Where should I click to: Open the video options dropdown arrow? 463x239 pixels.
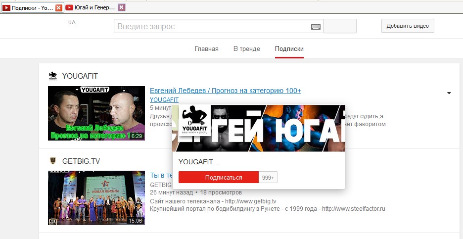tap(449, 93)
